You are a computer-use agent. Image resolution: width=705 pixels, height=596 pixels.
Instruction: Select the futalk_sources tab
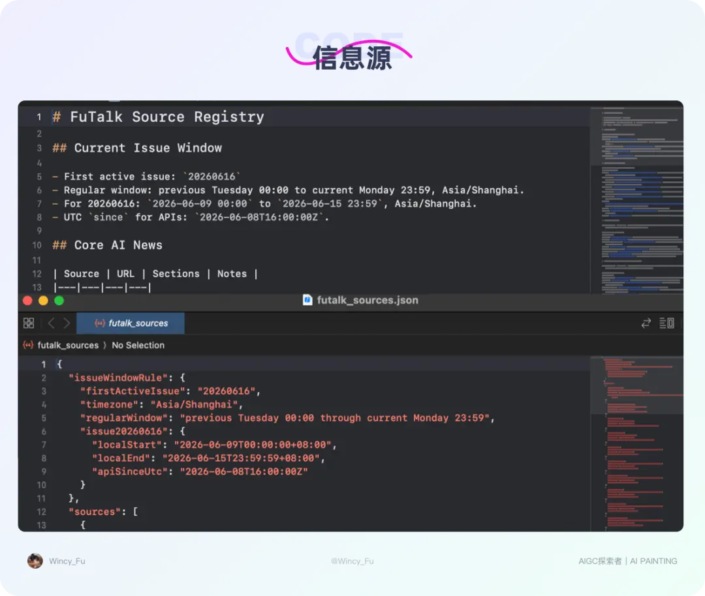click(131, 323)
